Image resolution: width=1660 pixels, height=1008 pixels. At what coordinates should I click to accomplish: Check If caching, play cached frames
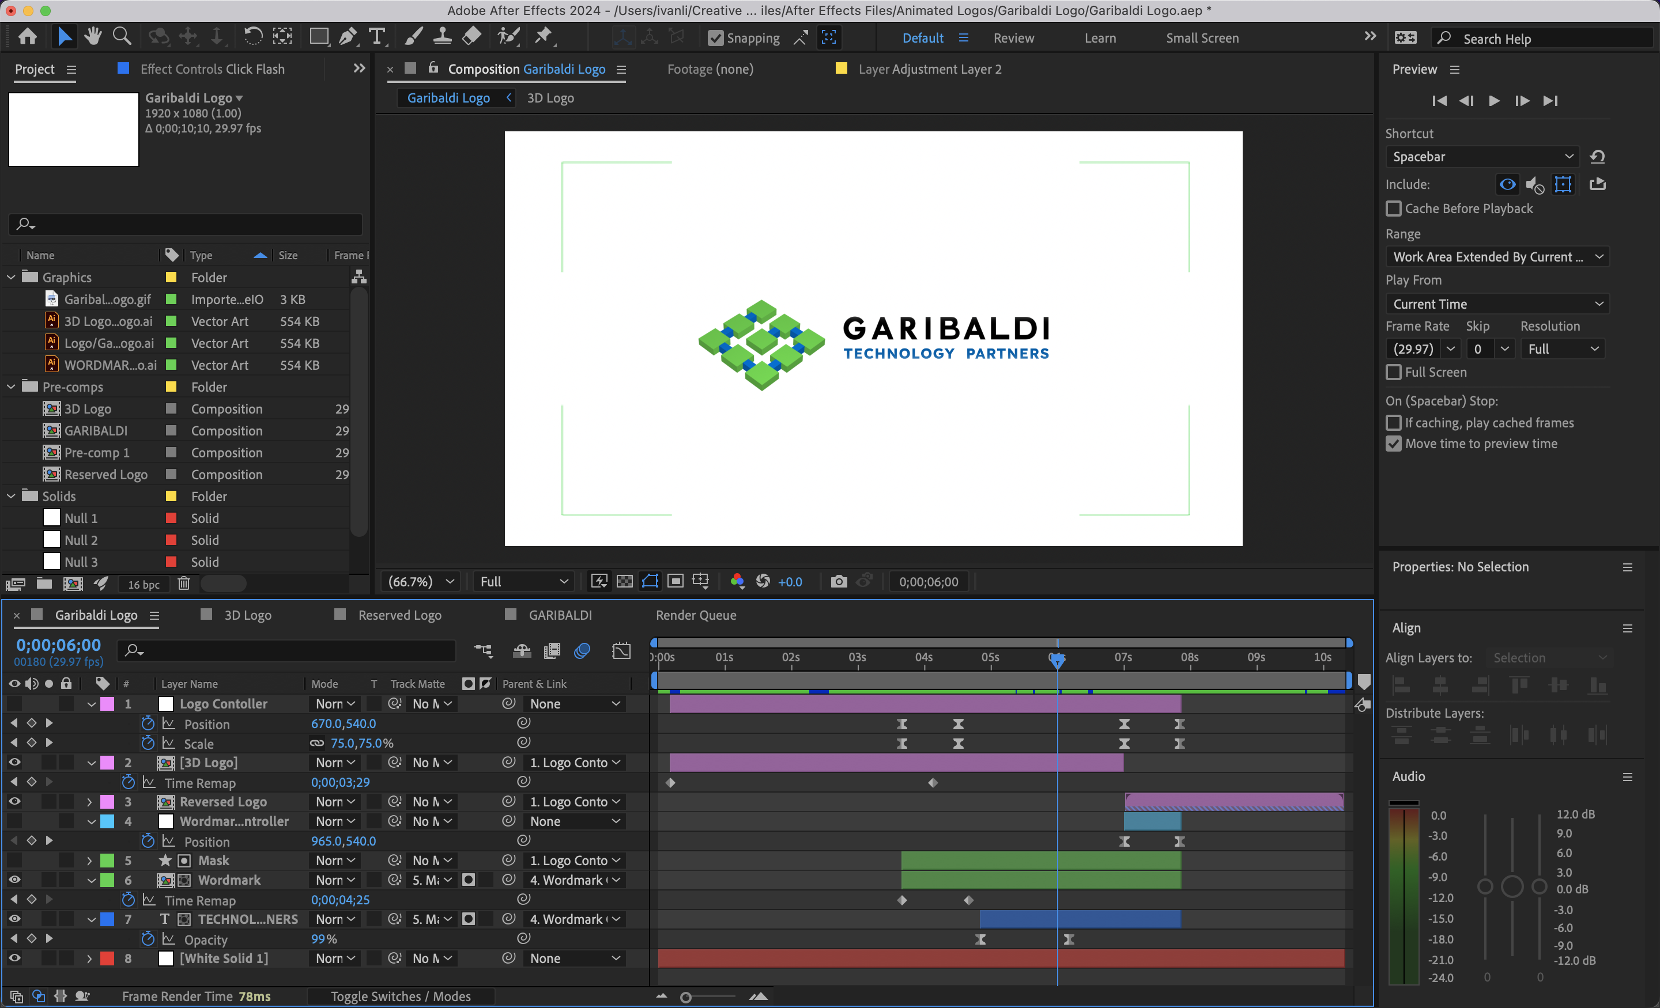[x=1393, y=423]
